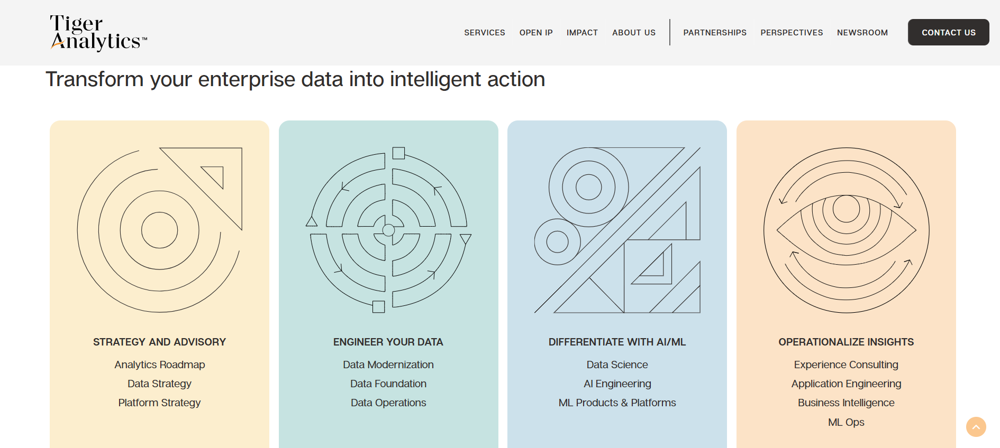The width and height of the screenshot is (1000, 448).
Task: Click the circular maze data illustration
Action: (388, 230)
